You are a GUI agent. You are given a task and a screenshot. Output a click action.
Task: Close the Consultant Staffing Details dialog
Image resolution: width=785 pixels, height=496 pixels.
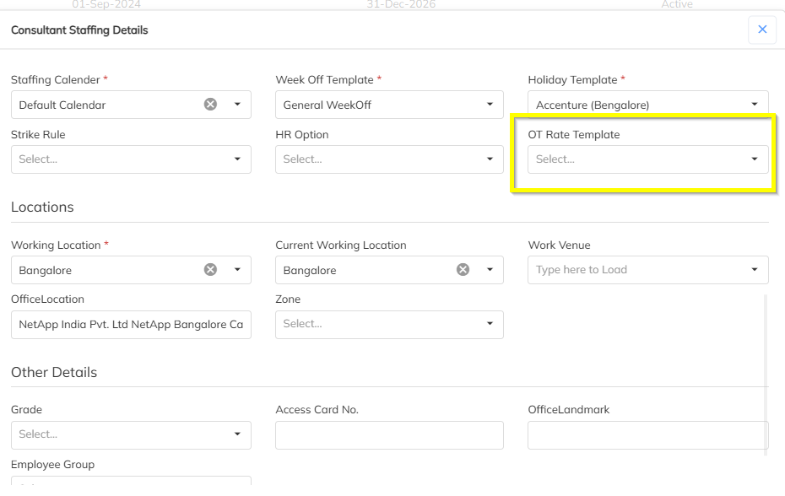coord(761,30)
